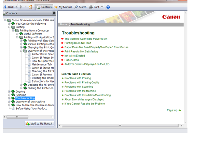Open the Print options dropdown arrow
This screenshot has height=145, width=197.
[x=102, y=7]
